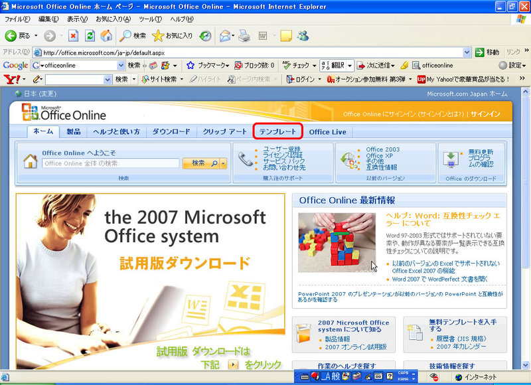531x385 pixels.
Task: Select the テンプレート tab
Action: click(277, 131)
